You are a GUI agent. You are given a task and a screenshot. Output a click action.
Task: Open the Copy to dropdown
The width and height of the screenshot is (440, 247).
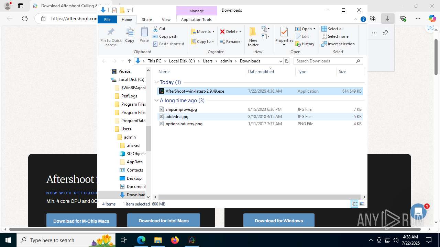(202, 42)
